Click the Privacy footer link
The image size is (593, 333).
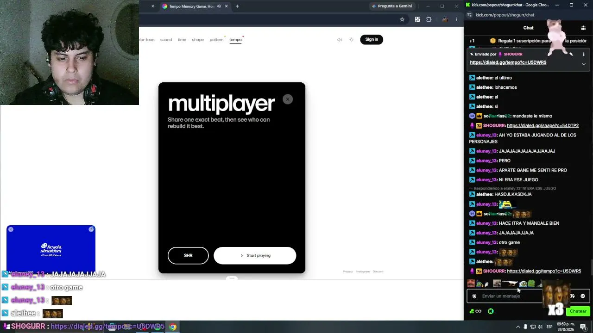(348, 271)
